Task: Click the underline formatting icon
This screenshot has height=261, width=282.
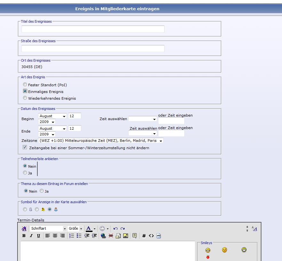Action: point(38,236)
